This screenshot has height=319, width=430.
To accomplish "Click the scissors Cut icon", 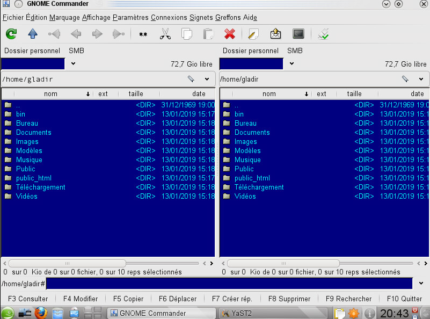I will pyautogui.click(x=165, y=34).
